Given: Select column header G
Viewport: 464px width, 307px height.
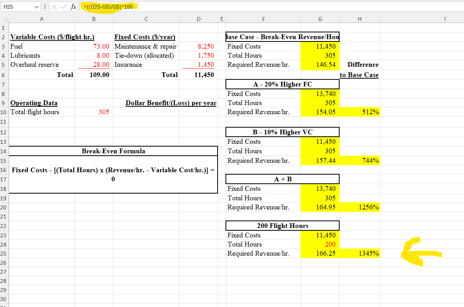Looking at the screenshot, I should [320, 19].
